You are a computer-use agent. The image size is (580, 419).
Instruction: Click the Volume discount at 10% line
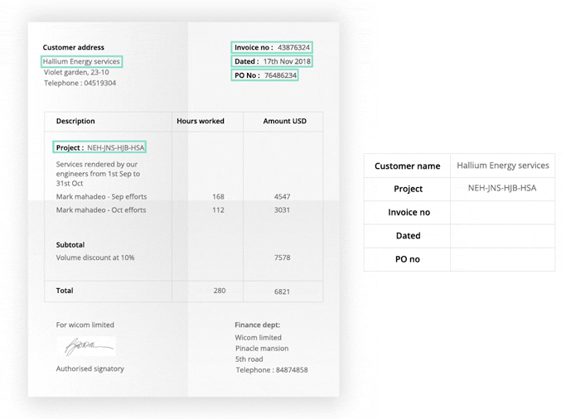95,258
